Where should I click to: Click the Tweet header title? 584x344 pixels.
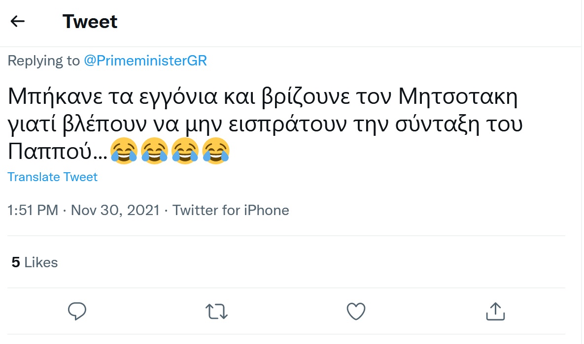pos(90,22)
